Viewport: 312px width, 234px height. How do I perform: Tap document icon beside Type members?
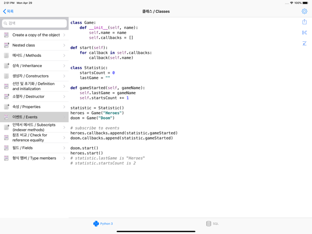(6, 158)
